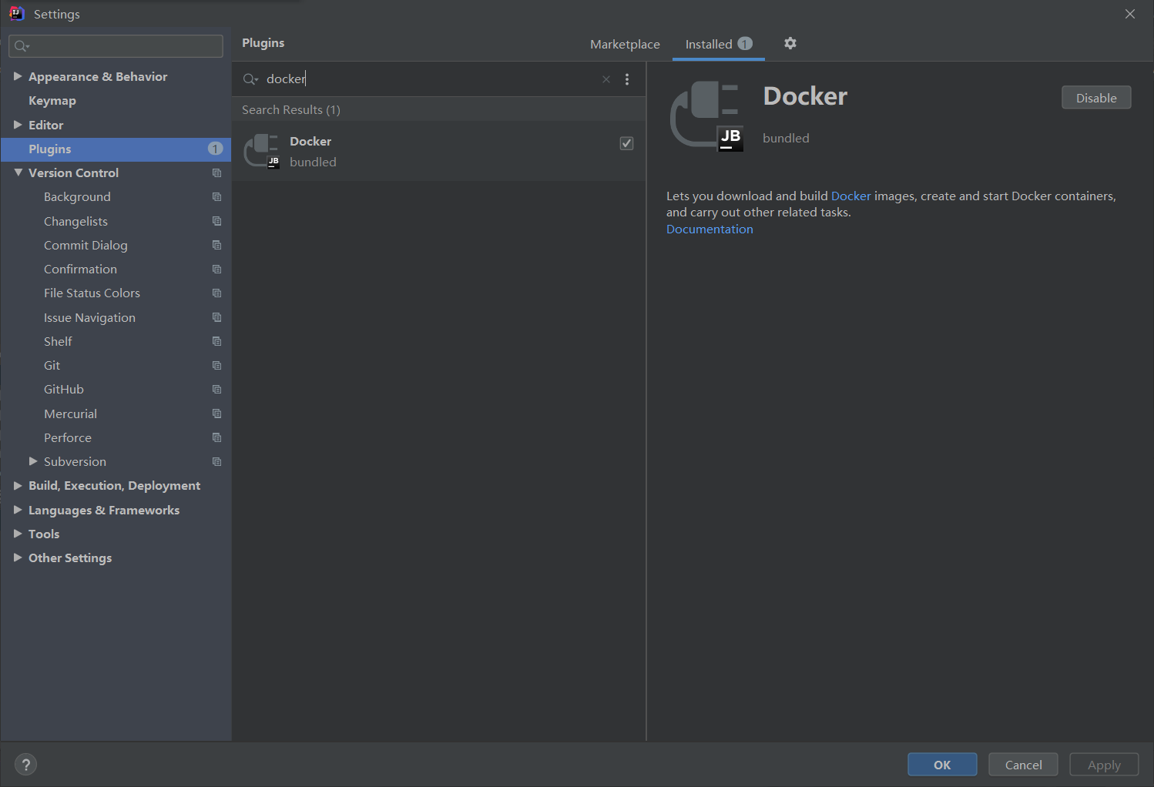
Task: Click the project-level icon beside Version Control
Action: [216, 173]
